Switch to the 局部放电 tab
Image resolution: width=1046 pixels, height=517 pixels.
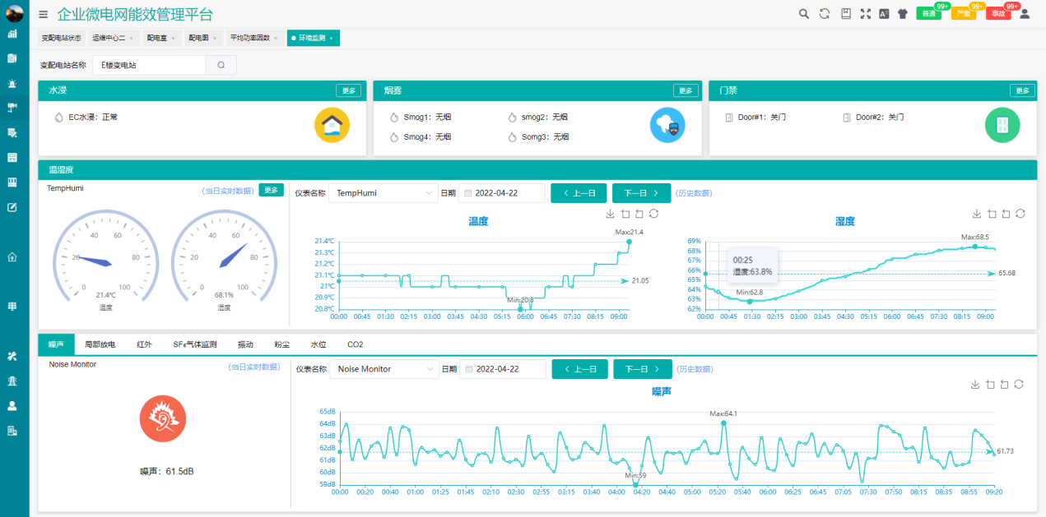click(x=100, y=344)
